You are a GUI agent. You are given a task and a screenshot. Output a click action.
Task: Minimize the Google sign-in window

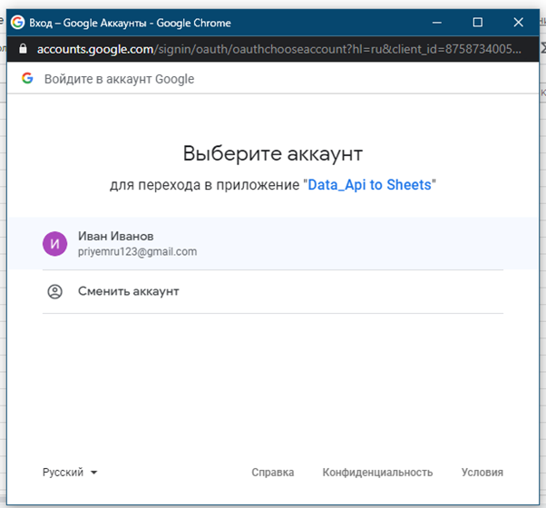pos(437,23)
